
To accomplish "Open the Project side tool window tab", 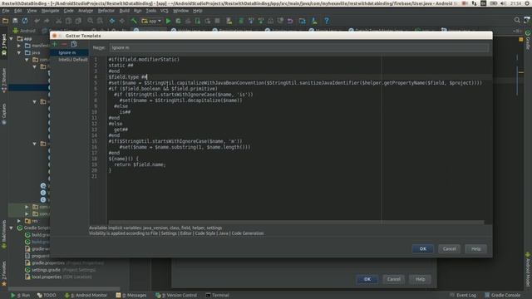I will [x=4, y=44].
